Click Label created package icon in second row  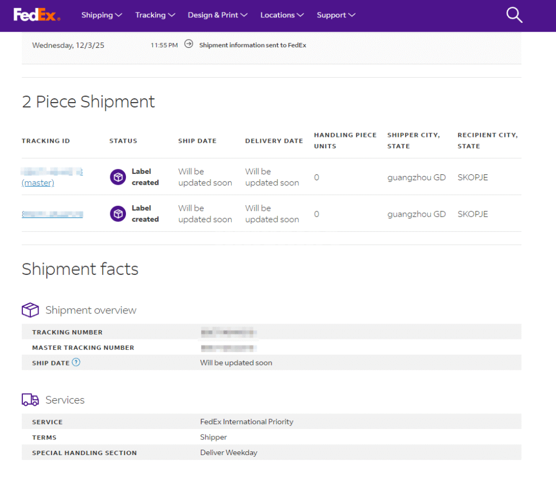click(118, 213)
